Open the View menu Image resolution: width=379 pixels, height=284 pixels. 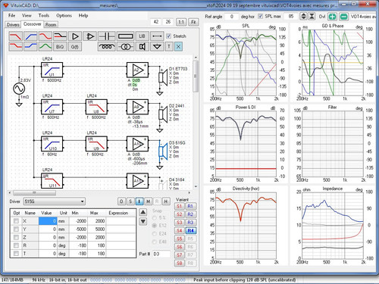pos(27,15)
